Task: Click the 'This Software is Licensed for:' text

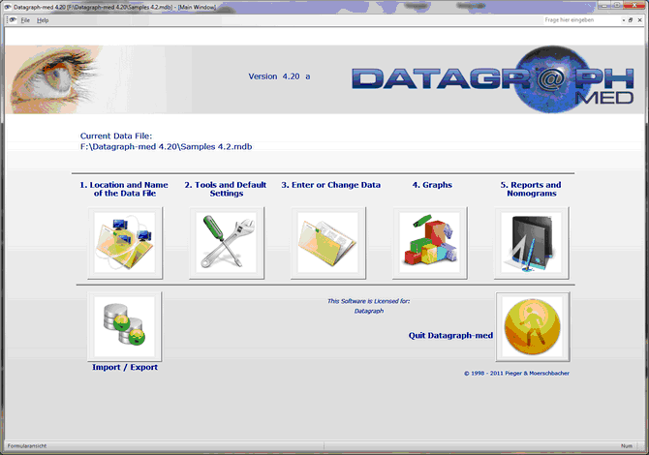Action: pyautogui.click(x=369, y=301)
